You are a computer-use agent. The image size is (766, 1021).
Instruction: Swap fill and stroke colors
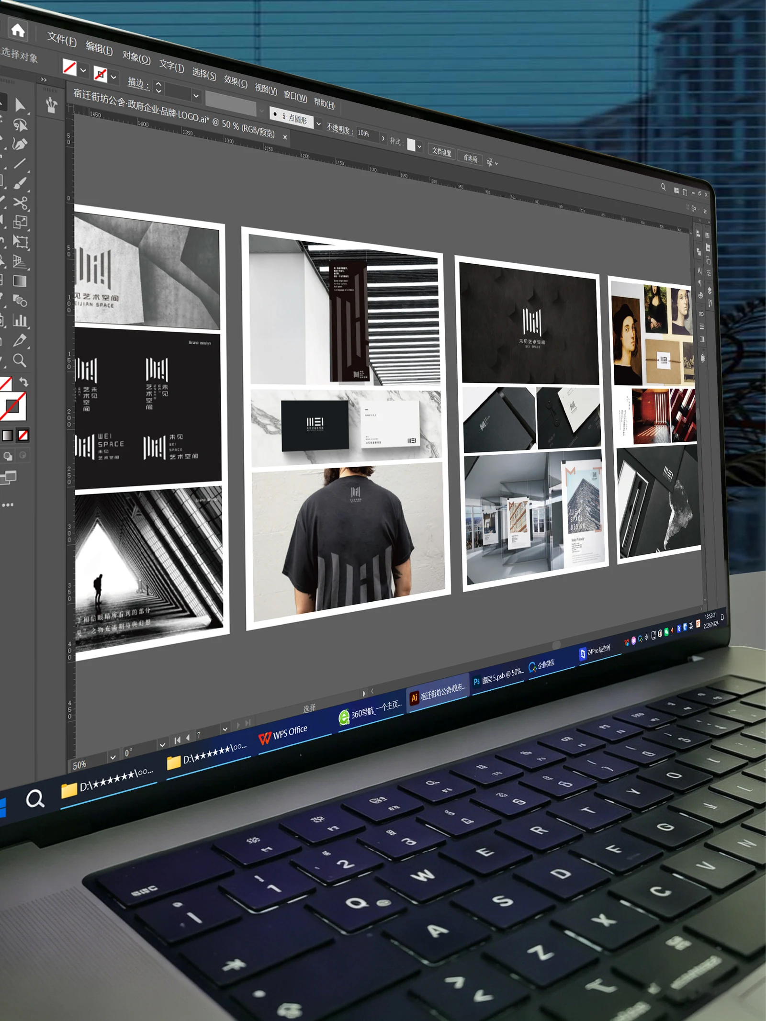coord(23,381)
